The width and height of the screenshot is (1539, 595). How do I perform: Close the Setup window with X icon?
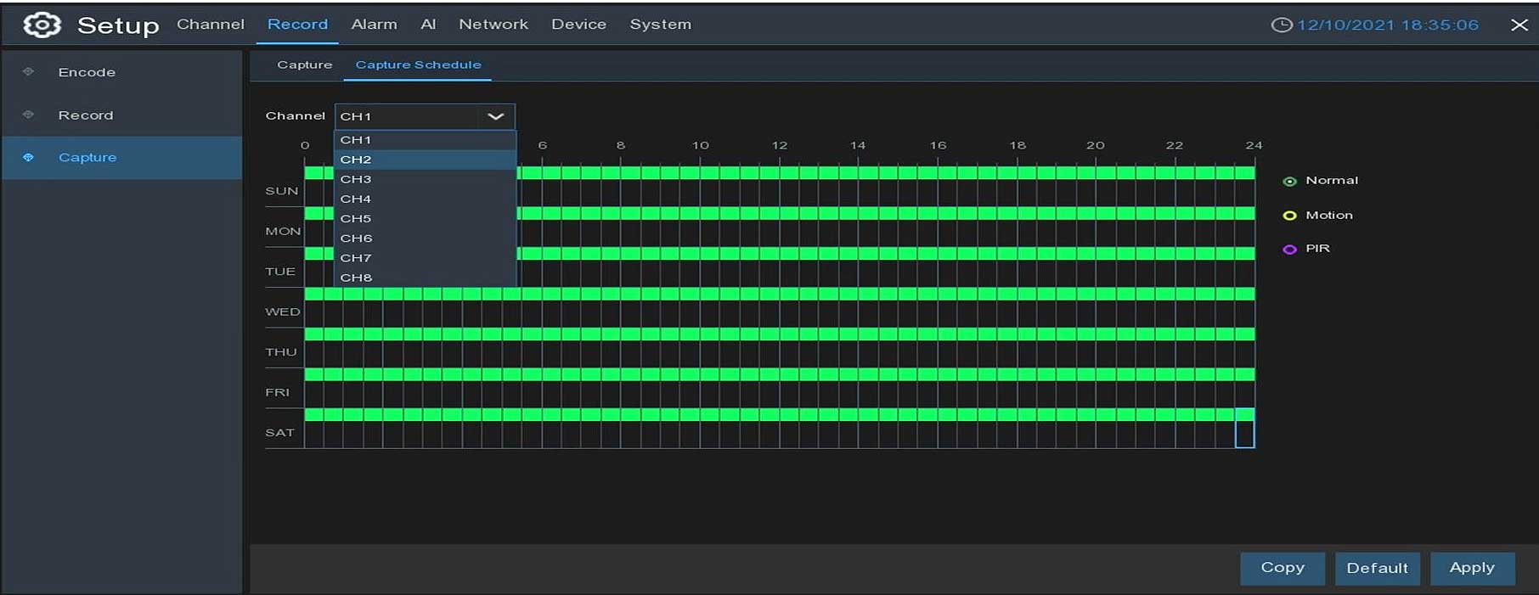coord(1519,25)
